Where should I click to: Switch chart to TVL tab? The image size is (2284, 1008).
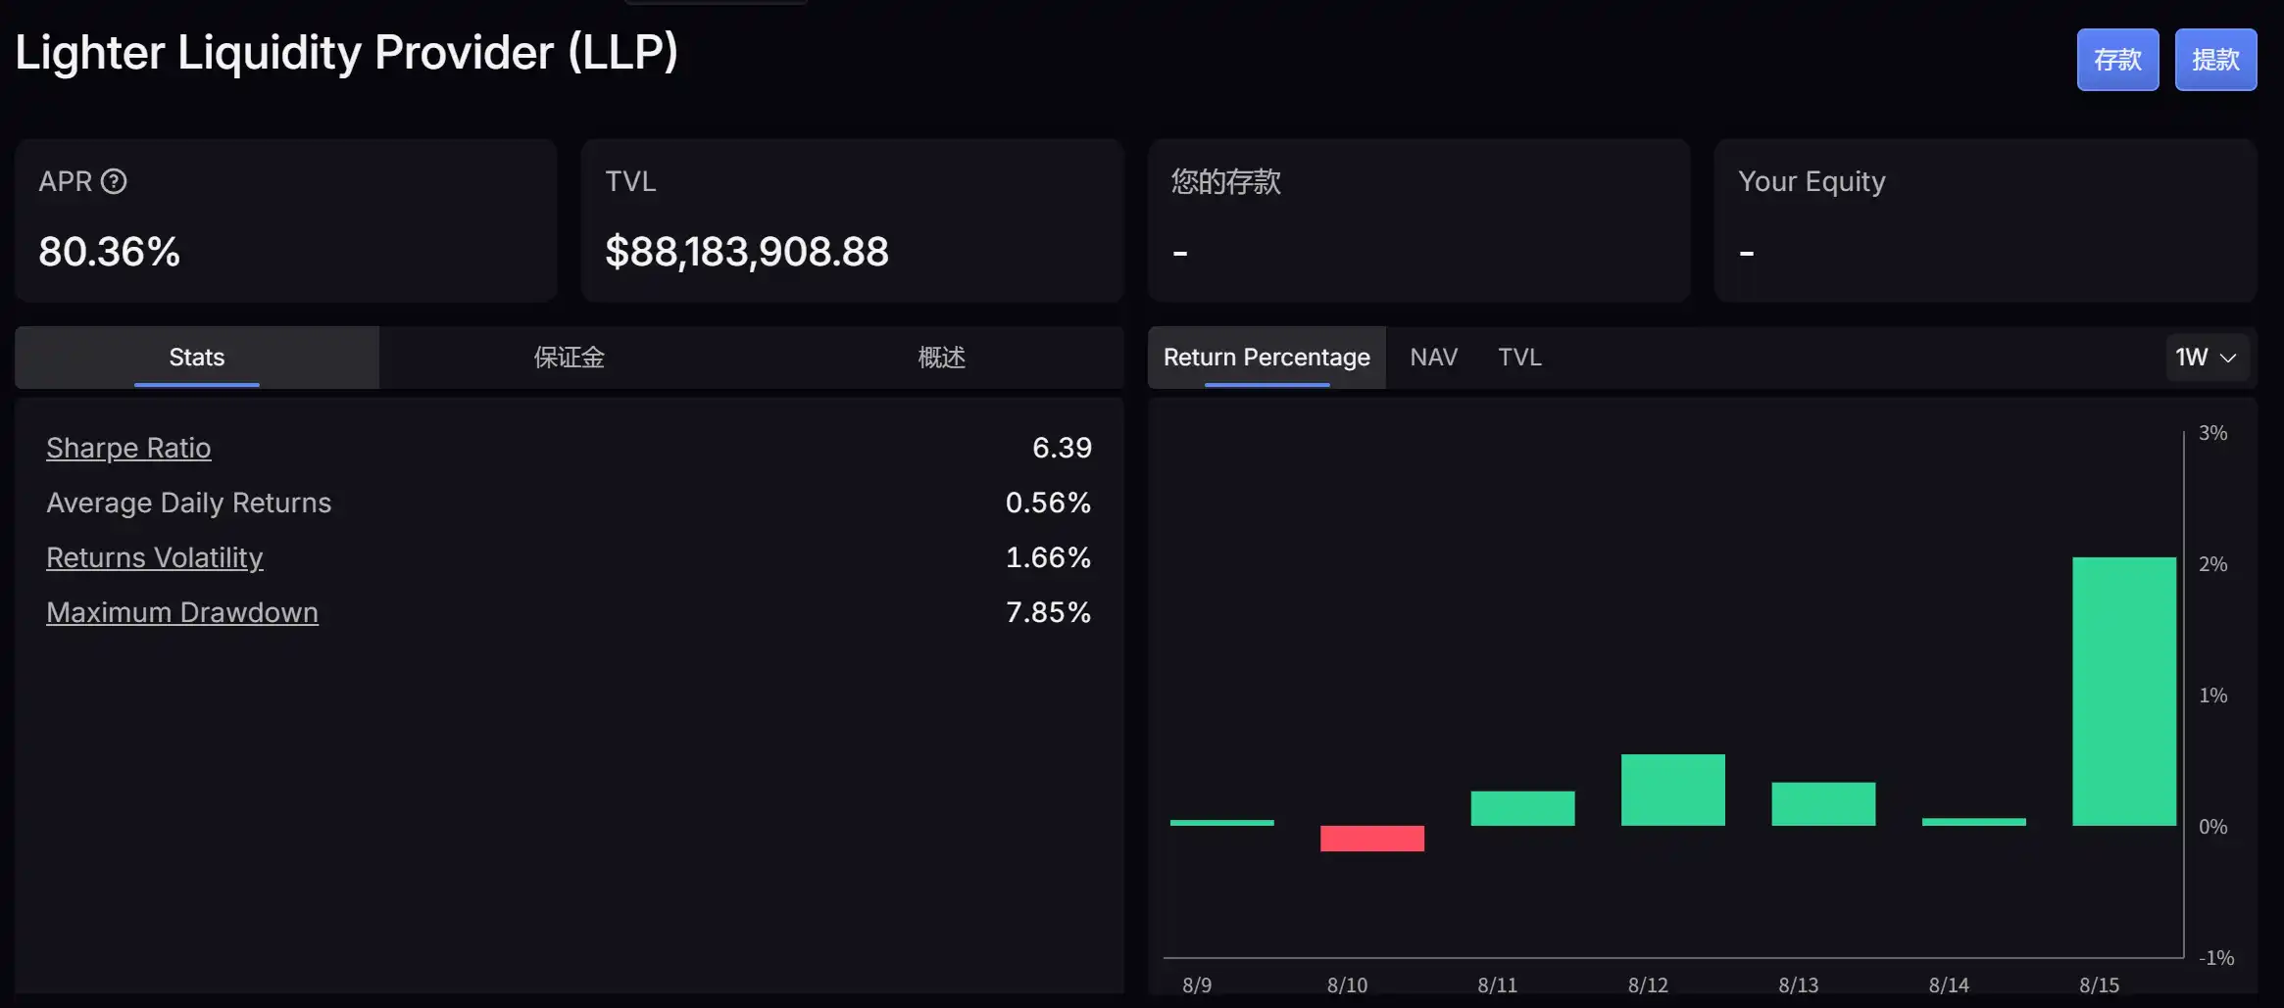[x=1519, y=358]
